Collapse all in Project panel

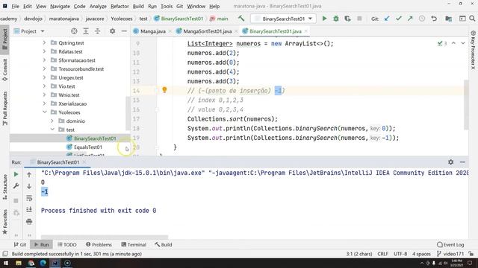(98, 31)
